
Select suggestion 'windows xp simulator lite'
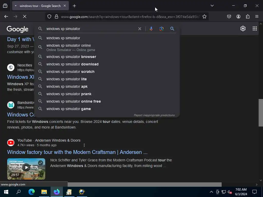click(x=107, y=79)
